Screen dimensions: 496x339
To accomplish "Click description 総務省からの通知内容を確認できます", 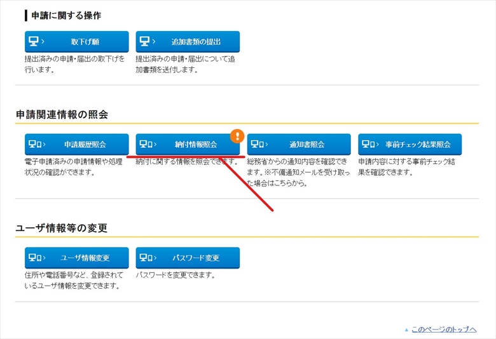I will [298, 172].
